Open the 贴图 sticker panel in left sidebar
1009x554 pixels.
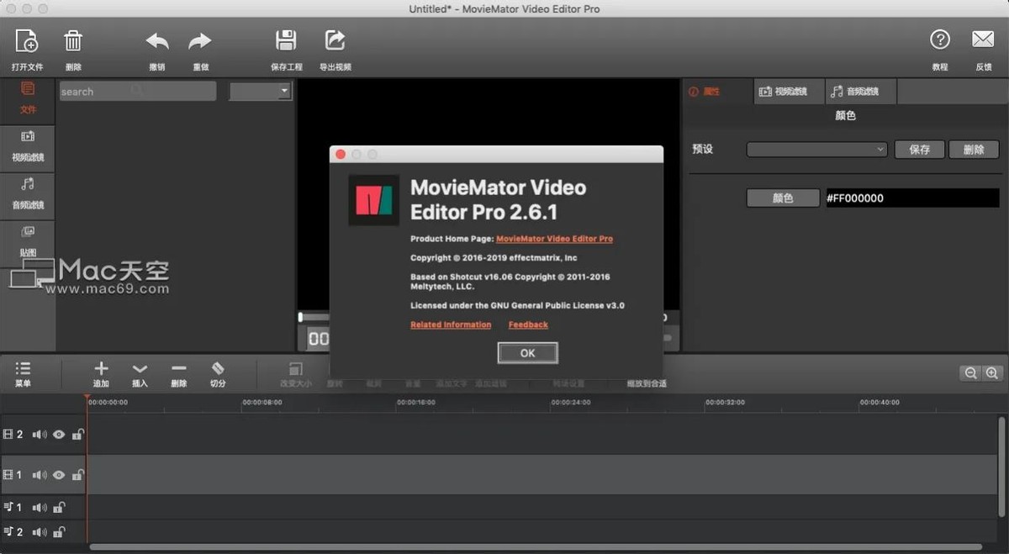click(x=28, y=240)
